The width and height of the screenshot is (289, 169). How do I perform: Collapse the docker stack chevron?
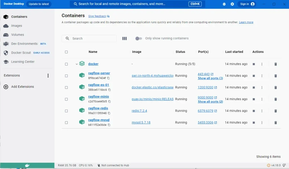coord(77,64)
